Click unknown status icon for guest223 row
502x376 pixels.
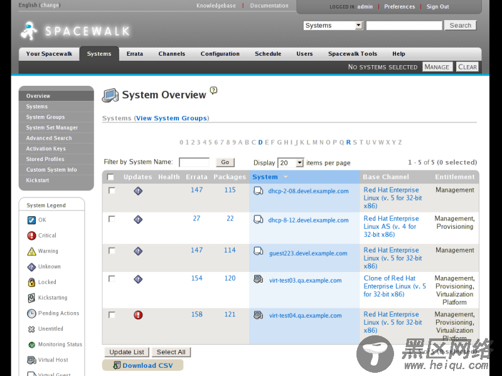click(138, 251)
